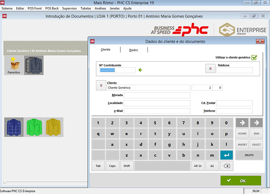Click the NUM indicator in status bar
Screen dimensions: 270x194
pos(256,191)
